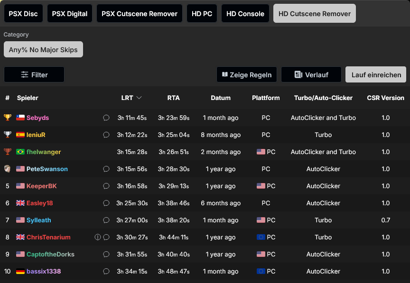
Task: Click the Brazil flag next to fhelwanger
Action: pyautogui.click(x=20, y=152)
